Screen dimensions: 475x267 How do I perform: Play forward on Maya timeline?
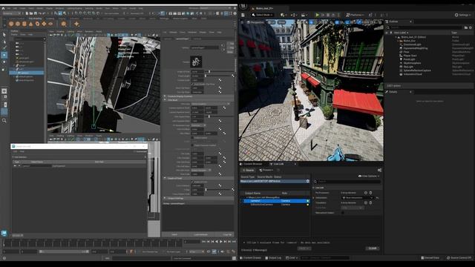220,242
